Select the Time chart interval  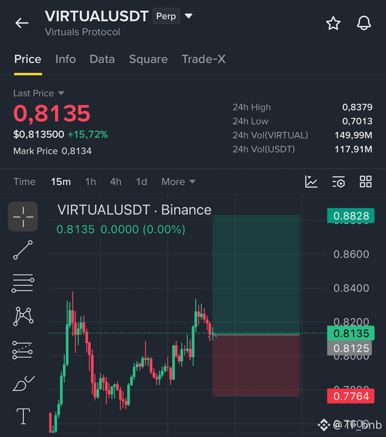(x=25, y=182)
